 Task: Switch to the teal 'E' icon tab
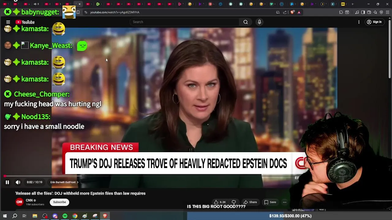(x=333, y=4)
